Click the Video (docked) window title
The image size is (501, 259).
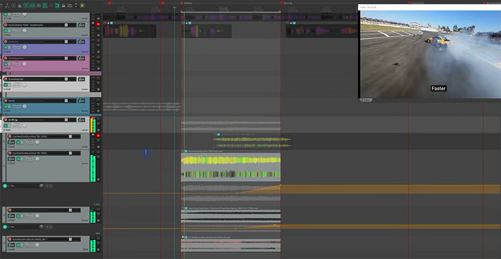[368, 7]
